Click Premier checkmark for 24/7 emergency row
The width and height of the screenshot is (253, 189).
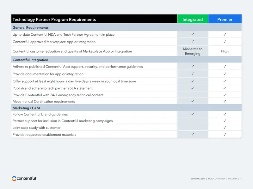pos(225,95)
